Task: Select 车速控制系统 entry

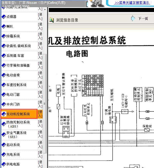Action: click(x=16, y=85)
